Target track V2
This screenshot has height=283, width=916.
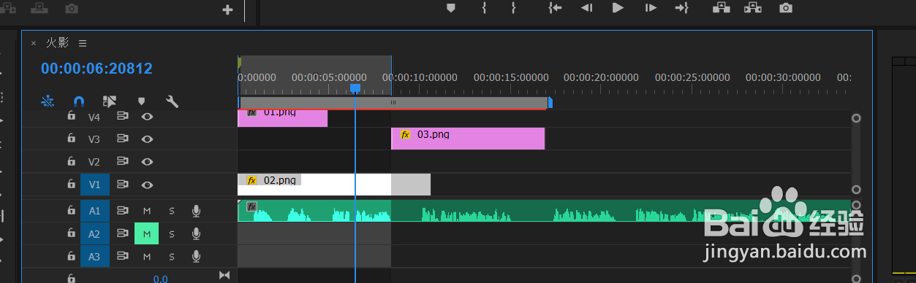coord(94,162)
